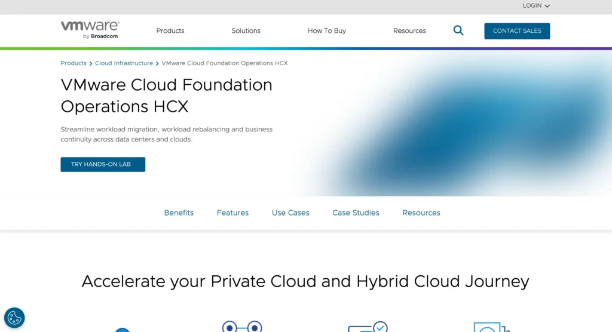
Task: Go to Products breadcrumb link
Action: tap(74, 63)
